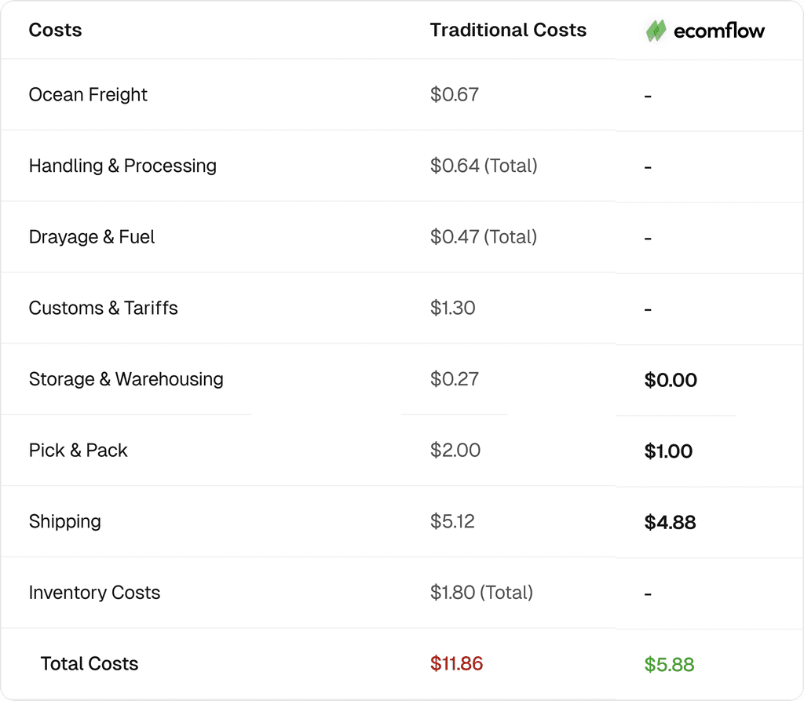This screenshot has height=701, width=804.
Task: Click the green $5.88 ecomflow total
Action: (669, 665)
